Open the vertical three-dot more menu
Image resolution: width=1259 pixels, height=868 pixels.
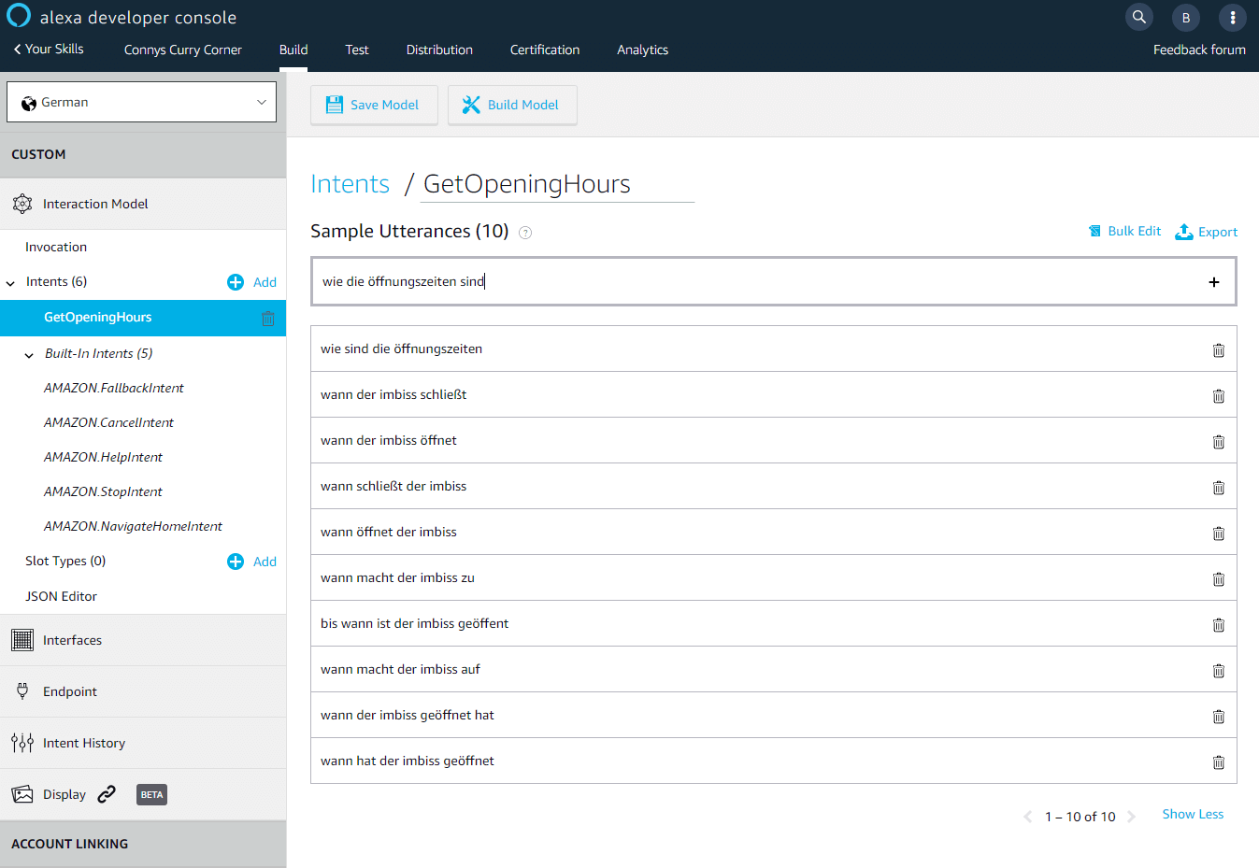(x=1233, y=17)
